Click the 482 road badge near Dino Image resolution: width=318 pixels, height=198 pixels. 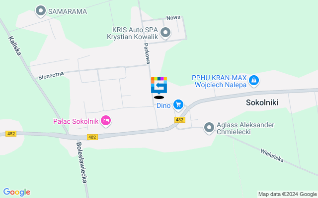tap(180, 120)
